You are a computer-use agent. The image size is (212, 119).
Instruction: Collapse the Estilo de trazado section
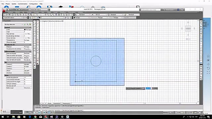[x=30, y=52]
